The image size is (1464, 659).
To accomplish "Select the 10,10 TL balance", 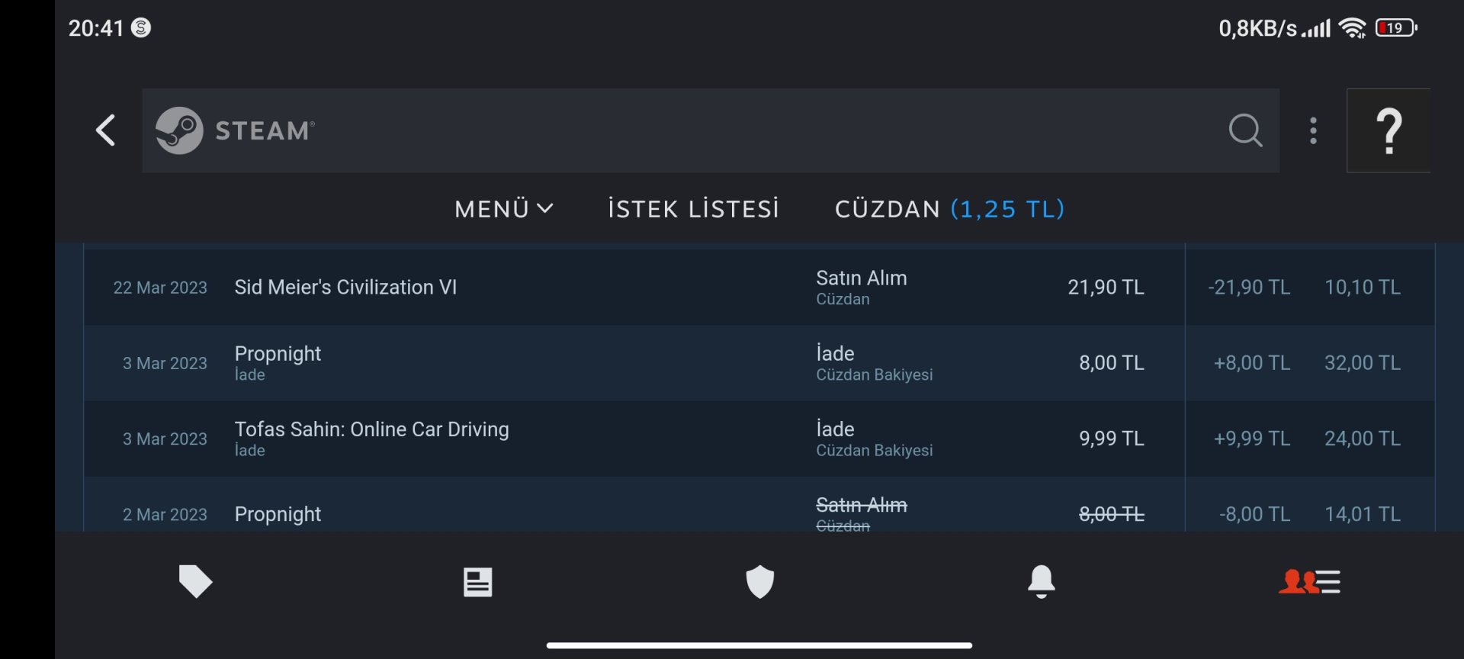I will (x=1363, y=288).
